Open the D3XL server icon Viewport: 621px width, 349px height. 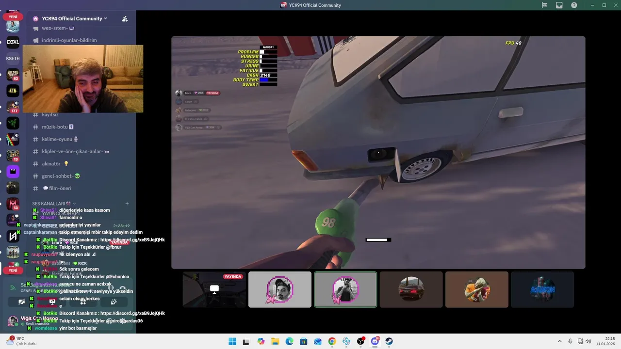pos(13,42)
